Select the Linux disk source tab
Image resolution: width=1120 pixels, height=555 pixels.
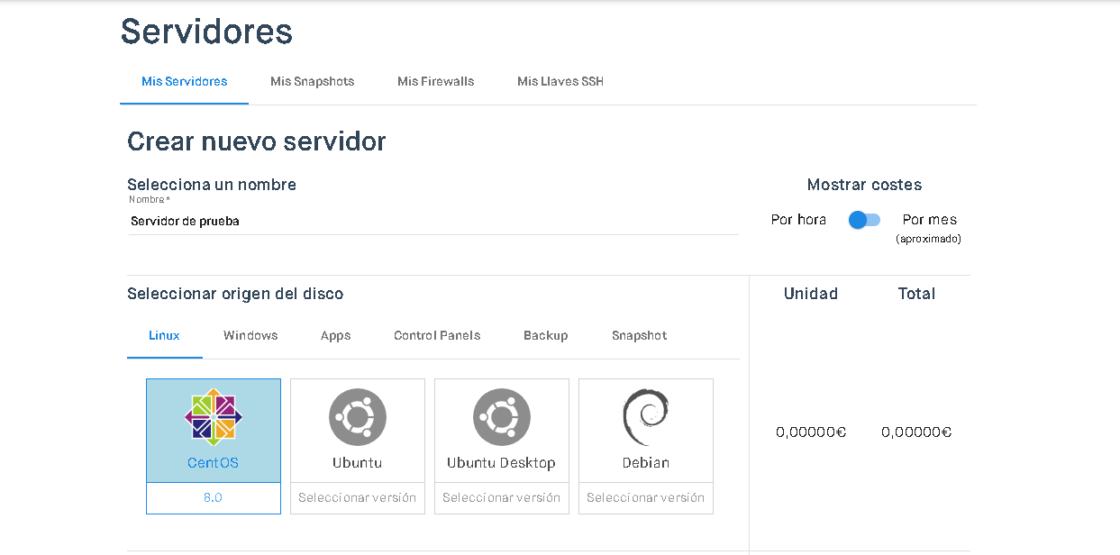(x=165, y=335)
